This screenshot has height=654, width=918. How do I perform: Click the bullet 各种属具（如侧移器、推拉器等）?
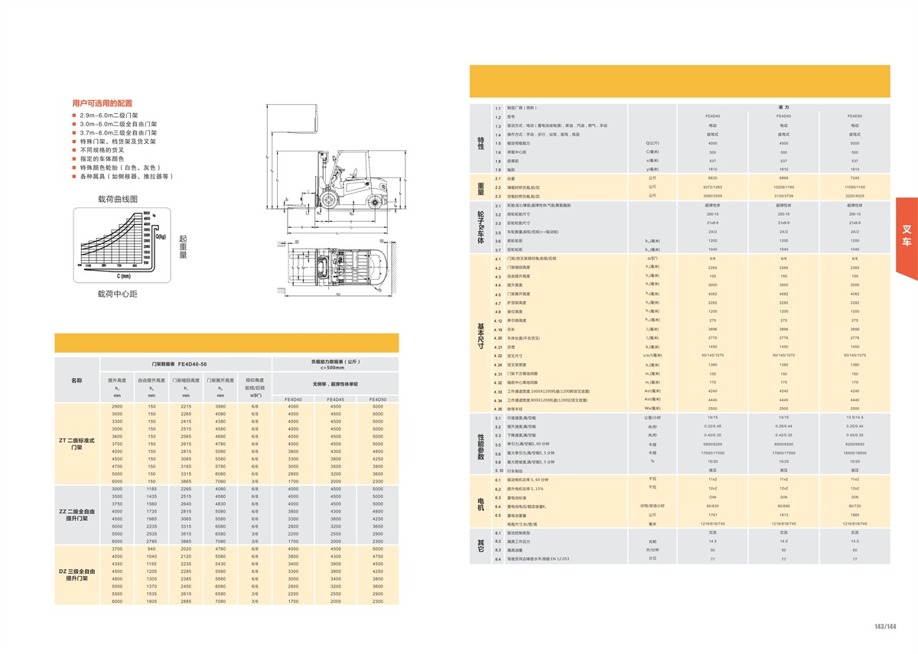click(122, 177)
